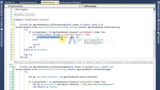Open the Solution Explorer side panel
This screenshot has height=90, width=160.
click(x=158, y=11)
